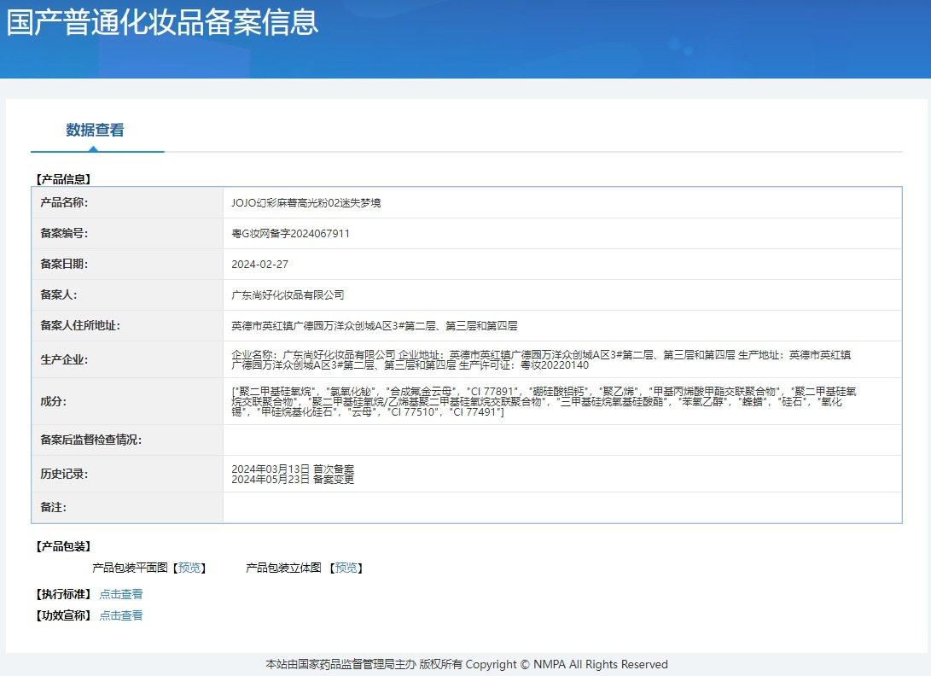Screen dimensions: 931x676
Task: Select filing date 2024-02-27
Action: point(259,265)
